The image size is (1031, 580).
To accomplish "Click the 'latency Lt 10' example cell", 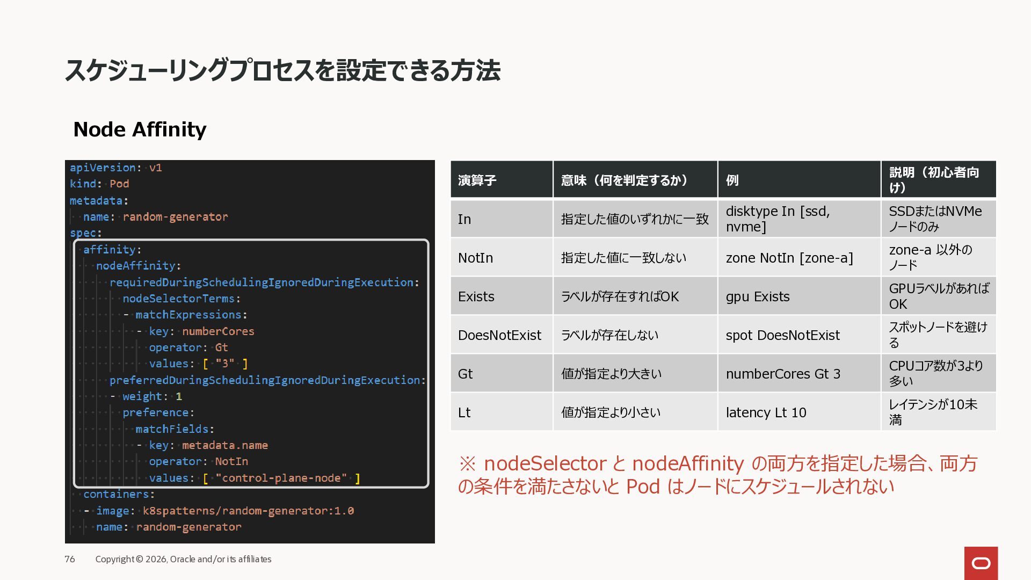I will 766,412.
